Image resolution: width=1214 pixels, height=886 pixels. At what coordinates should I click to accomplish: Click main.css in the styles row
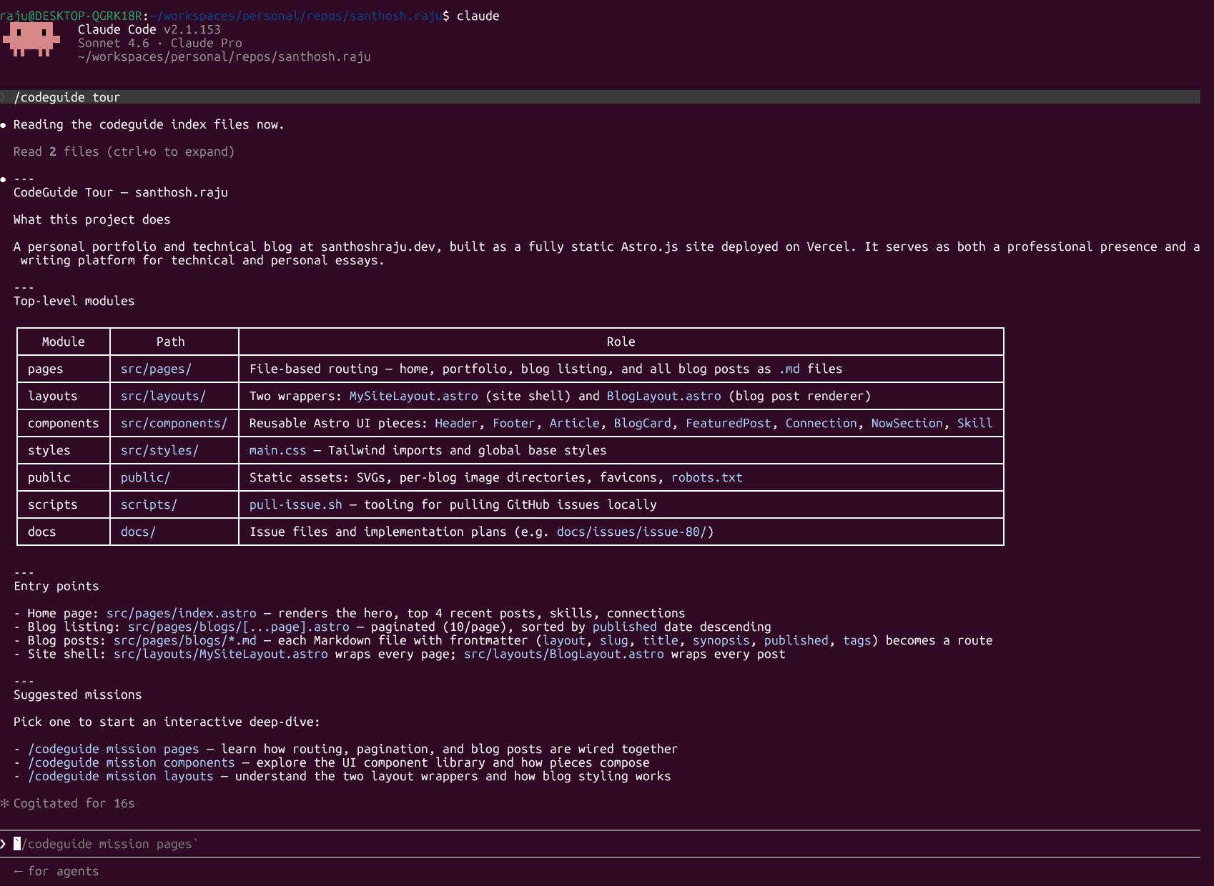pyautogui.click(x=277, y=450)
